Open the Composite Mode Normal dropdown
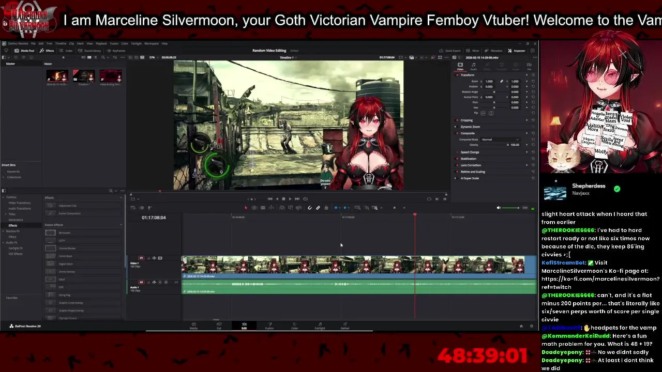This screenshot has width=662, height=372. 501,139
